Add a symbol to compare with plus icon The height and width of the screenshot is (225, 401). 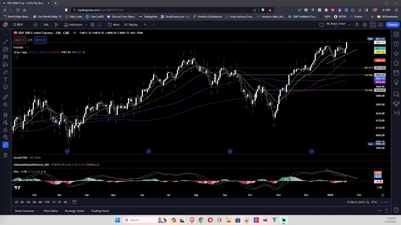pos(35,25)
